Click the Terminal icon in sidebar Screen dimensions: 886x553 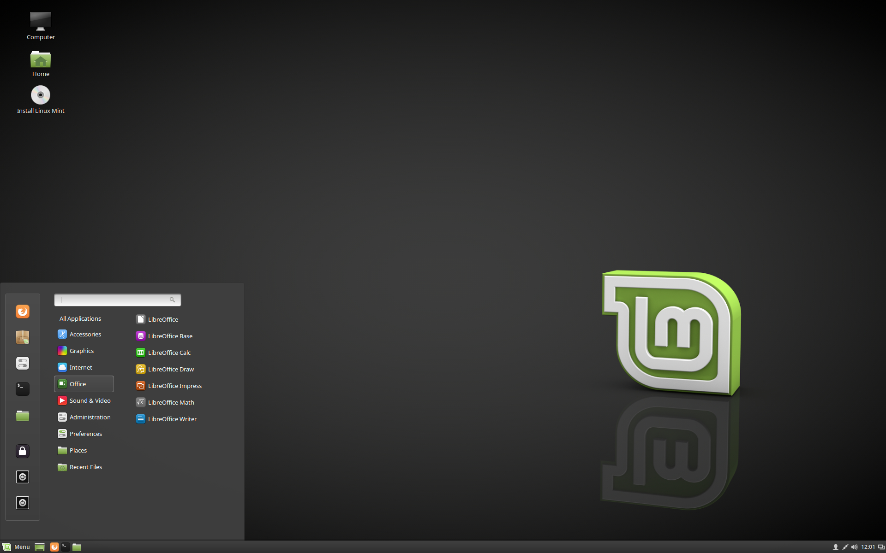22,388
